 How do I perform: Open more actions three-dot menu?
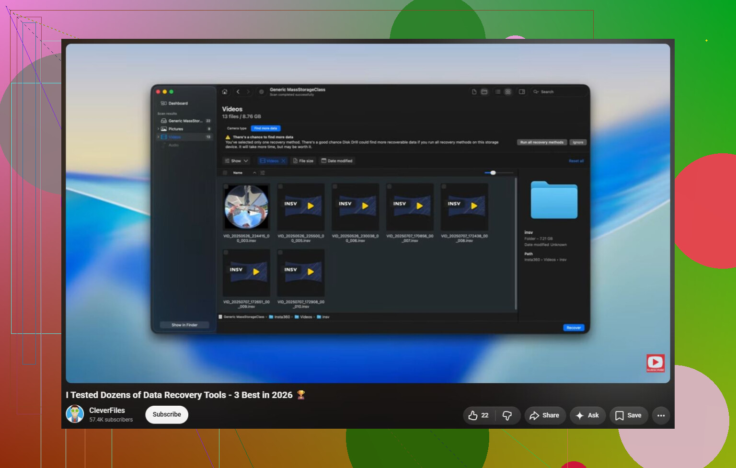point(661,415)
